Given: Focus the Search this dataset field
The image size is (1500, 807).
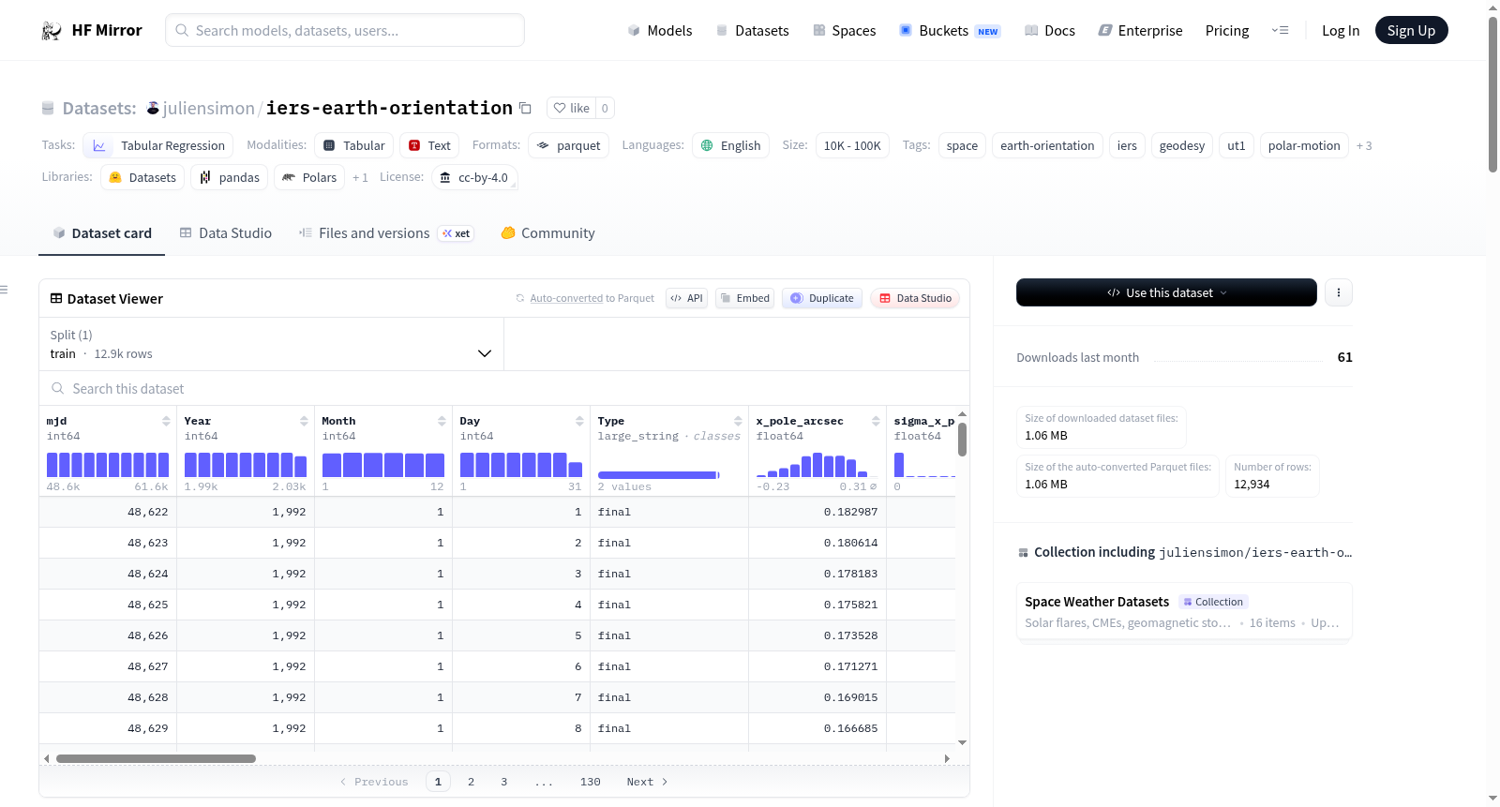Looking at the screenshot, I should pyautogui.click(x=504, y=388).
